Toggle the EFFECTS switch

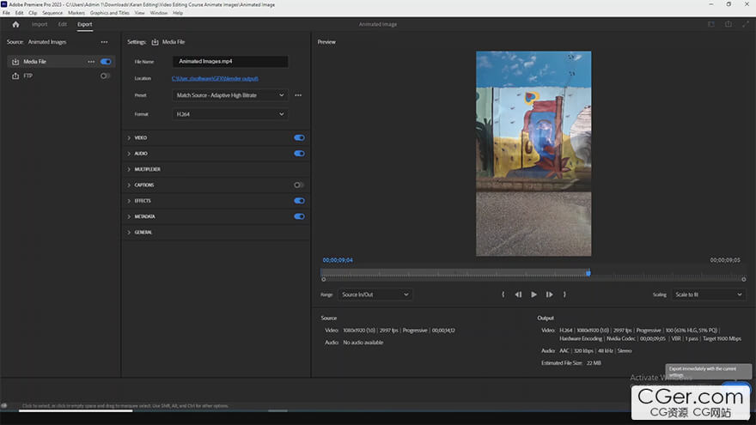[300, 201]
